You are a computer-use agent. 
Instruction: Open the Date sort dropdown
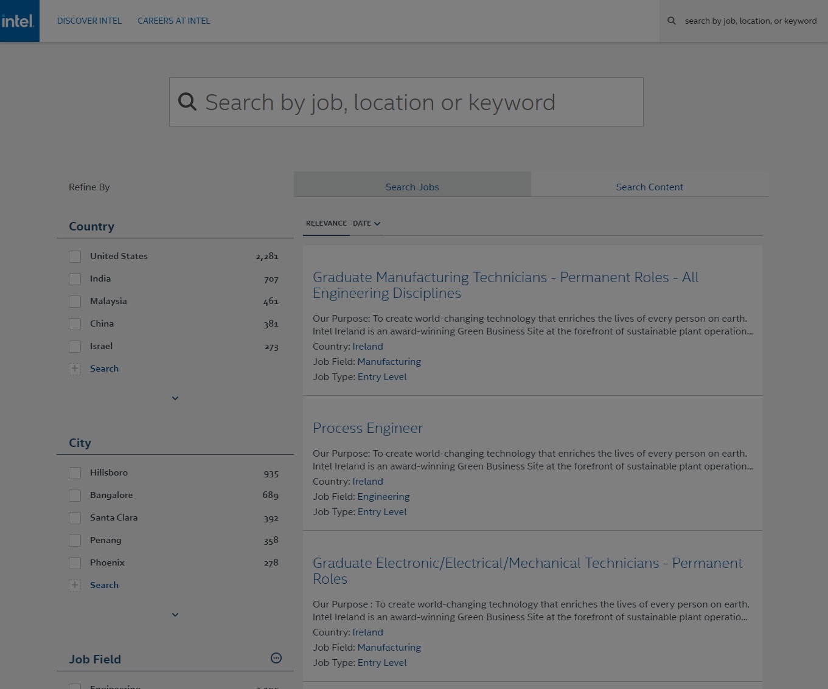[367, 223]
